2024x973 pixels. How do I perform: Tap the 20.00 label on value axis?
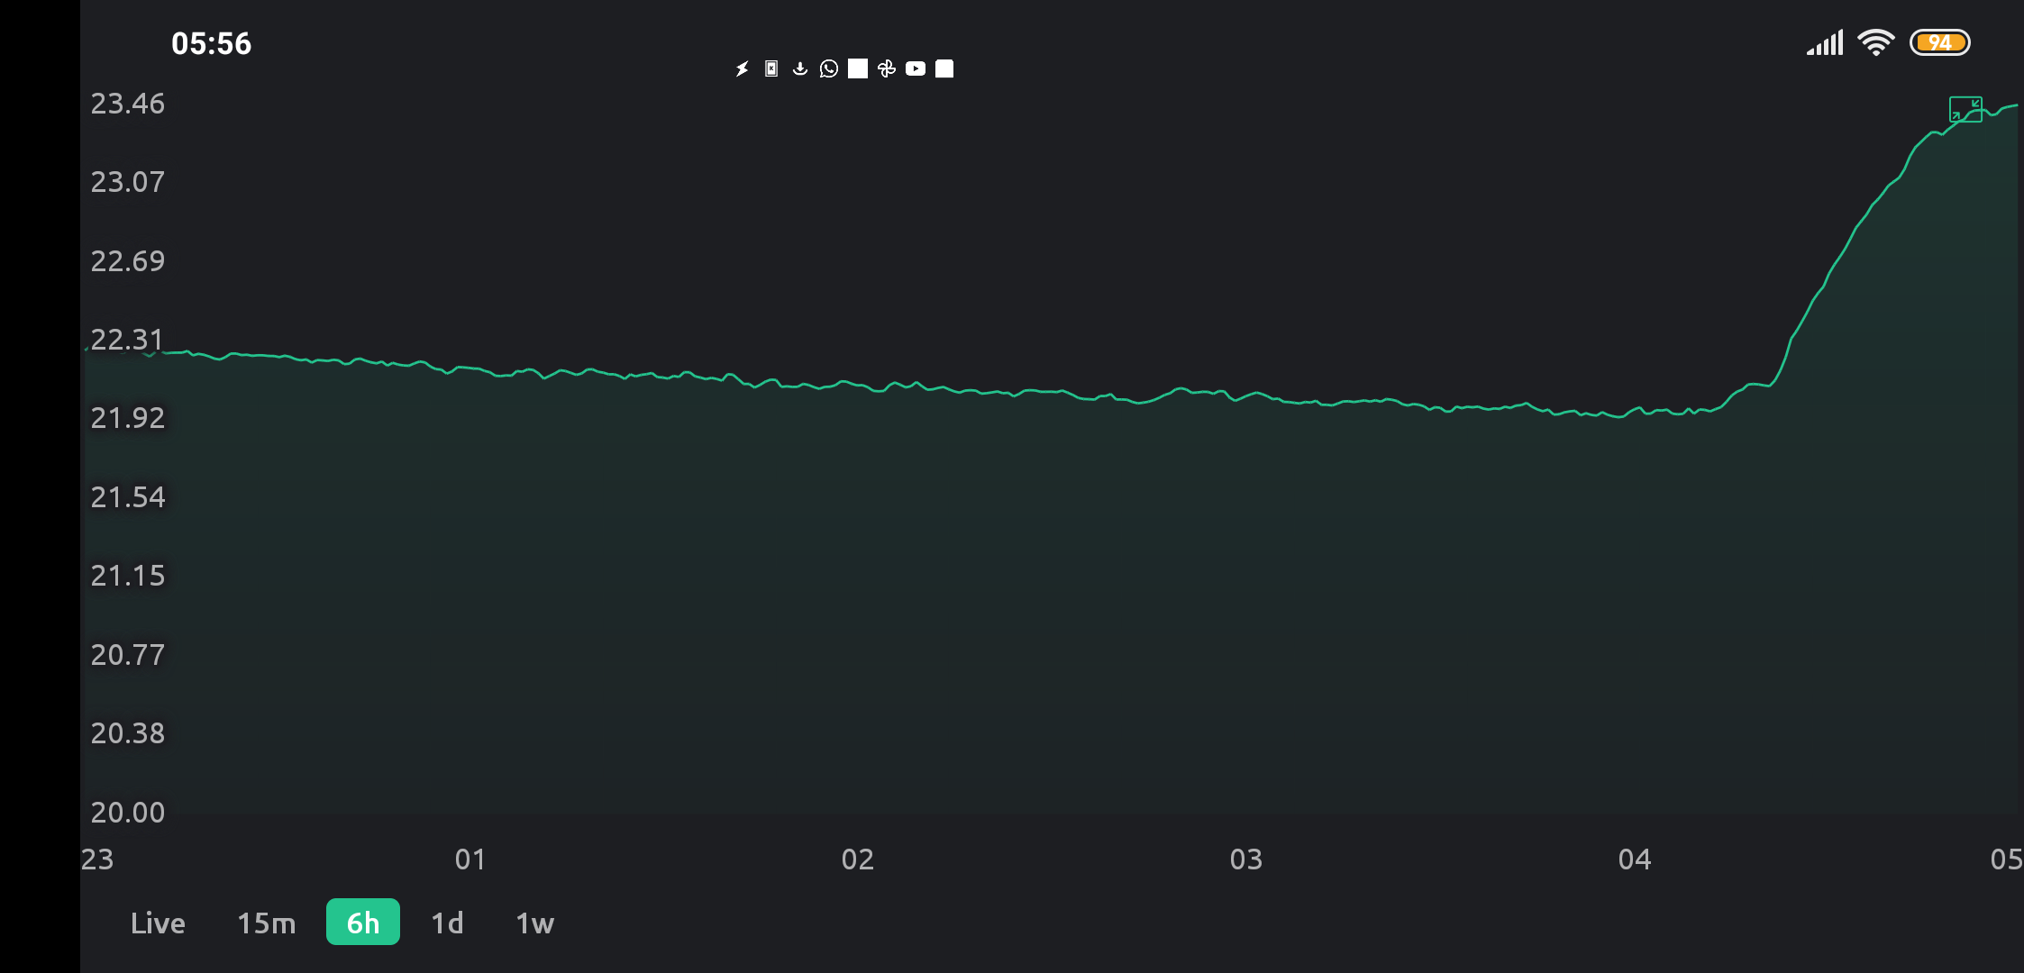pos(128,813)
